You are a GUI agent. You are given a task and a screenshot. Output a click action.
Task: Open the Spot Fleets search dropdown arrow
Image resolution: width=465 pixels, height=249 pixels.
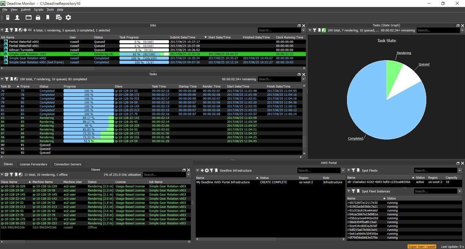(x=460, y=170)
